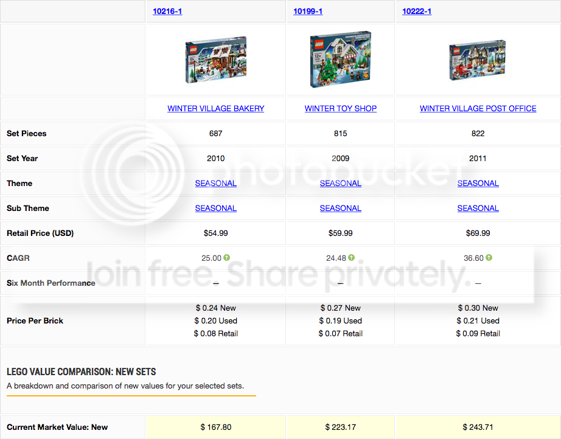Click the Retail Price (USD) row label
The width and height of the screenshot is (561, 439).
(40, 233)
